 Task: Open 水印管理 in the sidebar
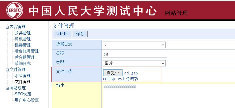(23, 76)
